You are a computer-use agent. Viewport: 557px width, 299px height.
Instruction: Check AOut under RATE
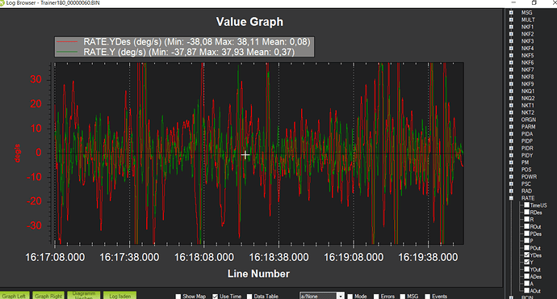(527, 290)
